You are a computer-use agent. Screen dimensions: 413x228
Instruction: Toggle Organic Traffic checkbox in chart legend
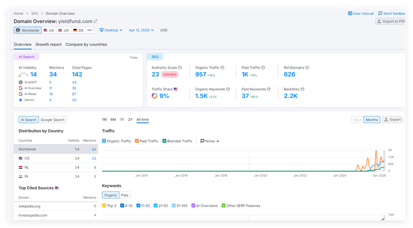pyautogui.click(x=104, y=141)
